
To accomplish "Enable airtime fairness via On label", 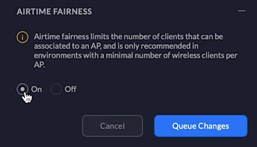I will tap(37, 89).
